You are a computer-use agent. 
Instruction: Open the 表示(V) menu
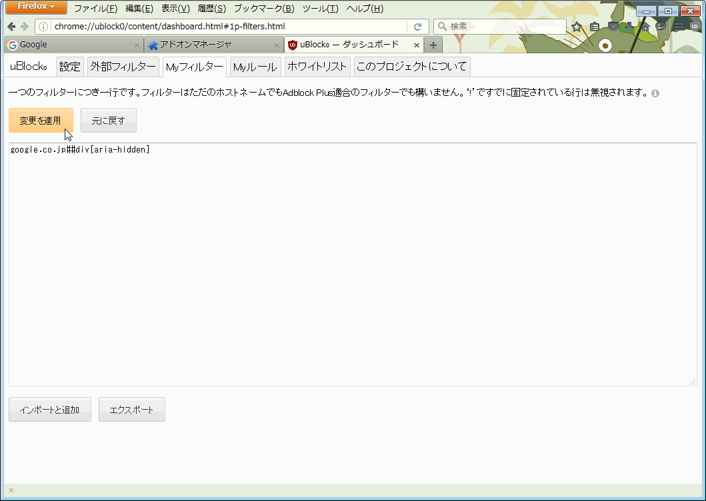pyautogui.click(x=175, y=9)
